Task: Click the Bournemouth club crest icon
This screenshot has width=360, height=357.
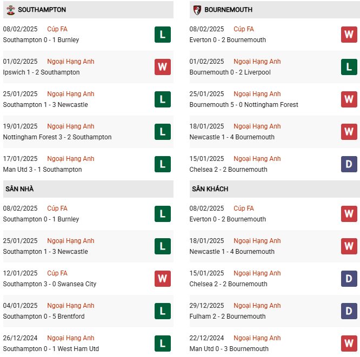Action: [x=197, y=10]
